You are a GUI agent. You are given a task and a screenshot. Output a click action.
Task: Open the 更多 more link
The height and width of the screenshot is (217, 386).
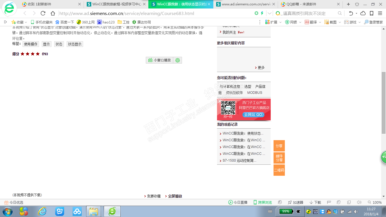(x=261, y=68)
